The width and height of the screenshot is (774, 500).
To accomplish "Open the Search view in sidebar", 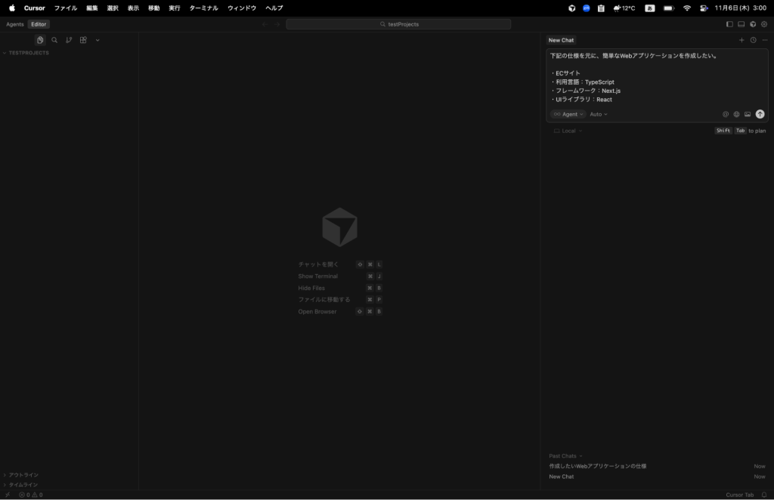I will (54, 40).
